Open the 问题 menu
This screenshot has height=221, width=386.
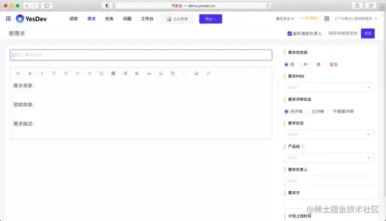tap(127, 19)
